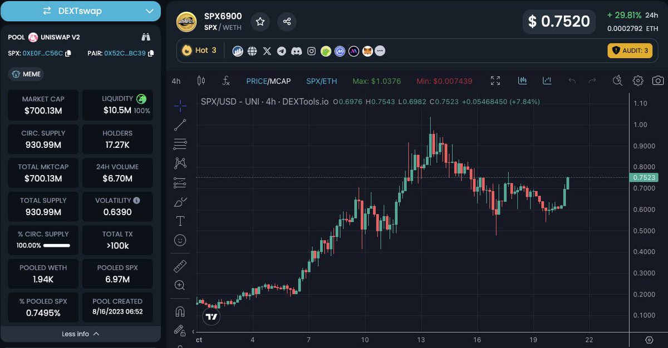Image resolution: width=668 pixels, height=348 pixels.
Task: Click the % circ. supply progress bar
Action: (x=56, y=245)
